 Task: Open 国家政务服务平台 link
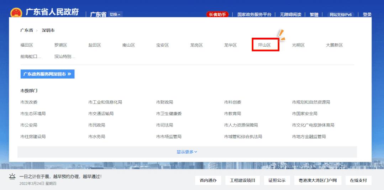254,15
